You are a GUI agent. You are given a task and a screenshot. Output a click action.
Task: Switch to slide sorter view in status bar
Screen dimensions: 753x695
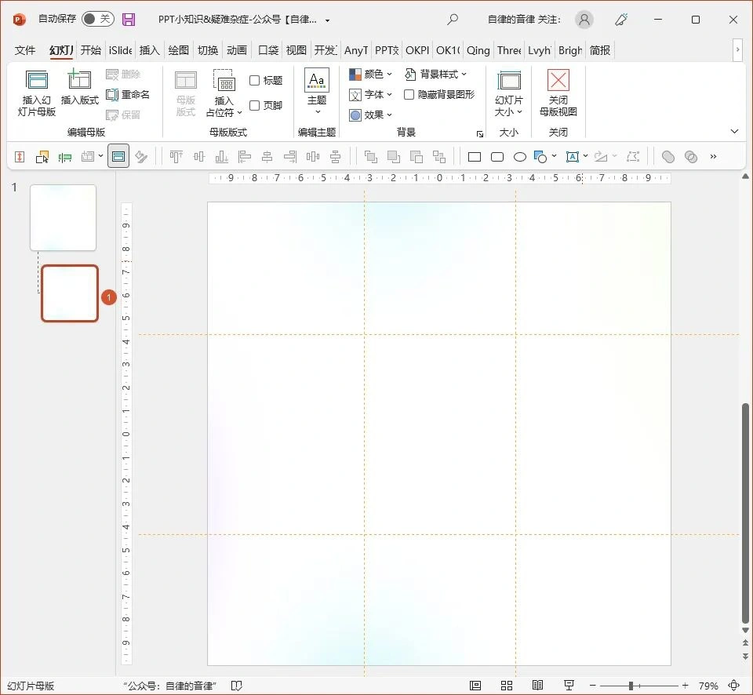point(507,686)
